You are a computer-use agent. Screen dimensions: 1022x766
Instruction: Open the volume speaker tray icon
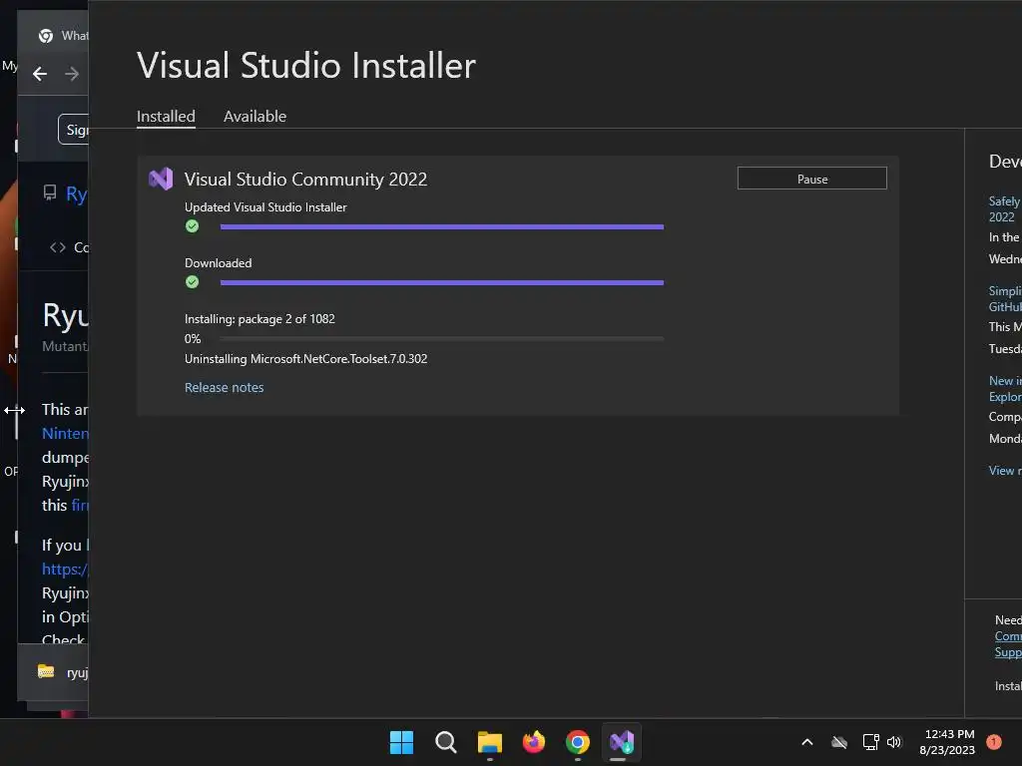(894, 742)
